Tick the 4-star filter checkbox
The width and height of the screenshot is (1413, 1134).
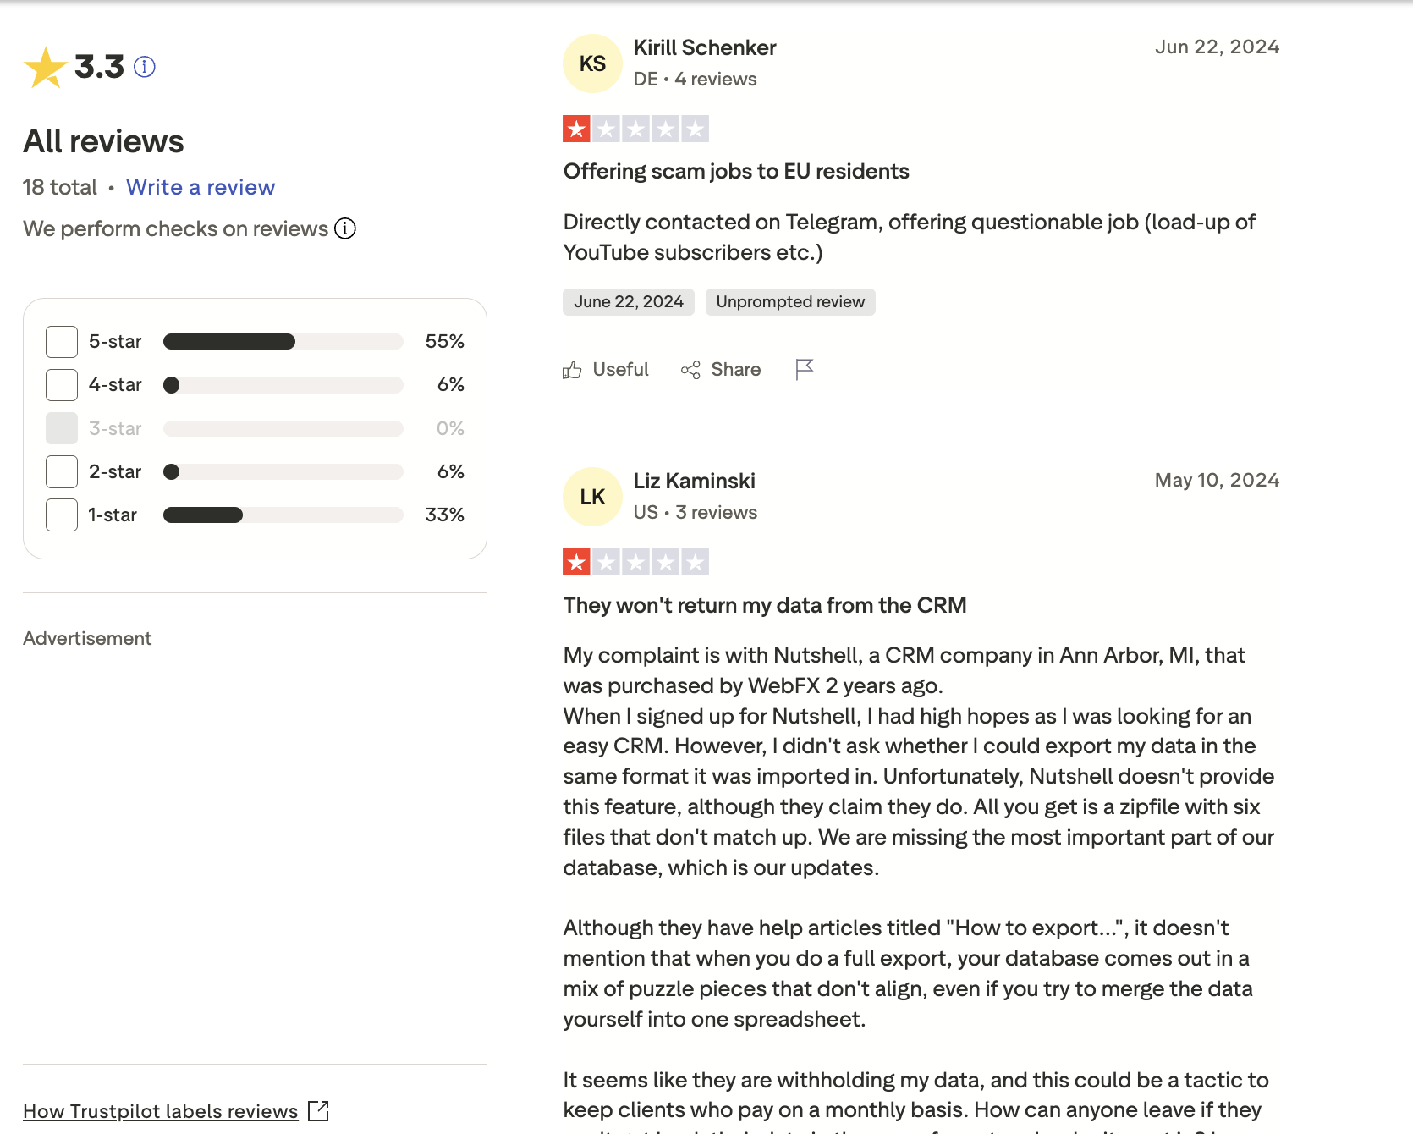coord(62,385)
